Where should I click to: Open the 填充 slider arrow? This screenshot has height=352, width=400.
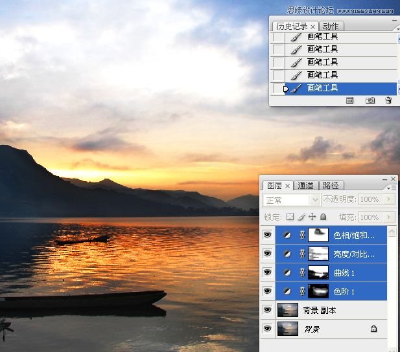(x=389, y=217)
